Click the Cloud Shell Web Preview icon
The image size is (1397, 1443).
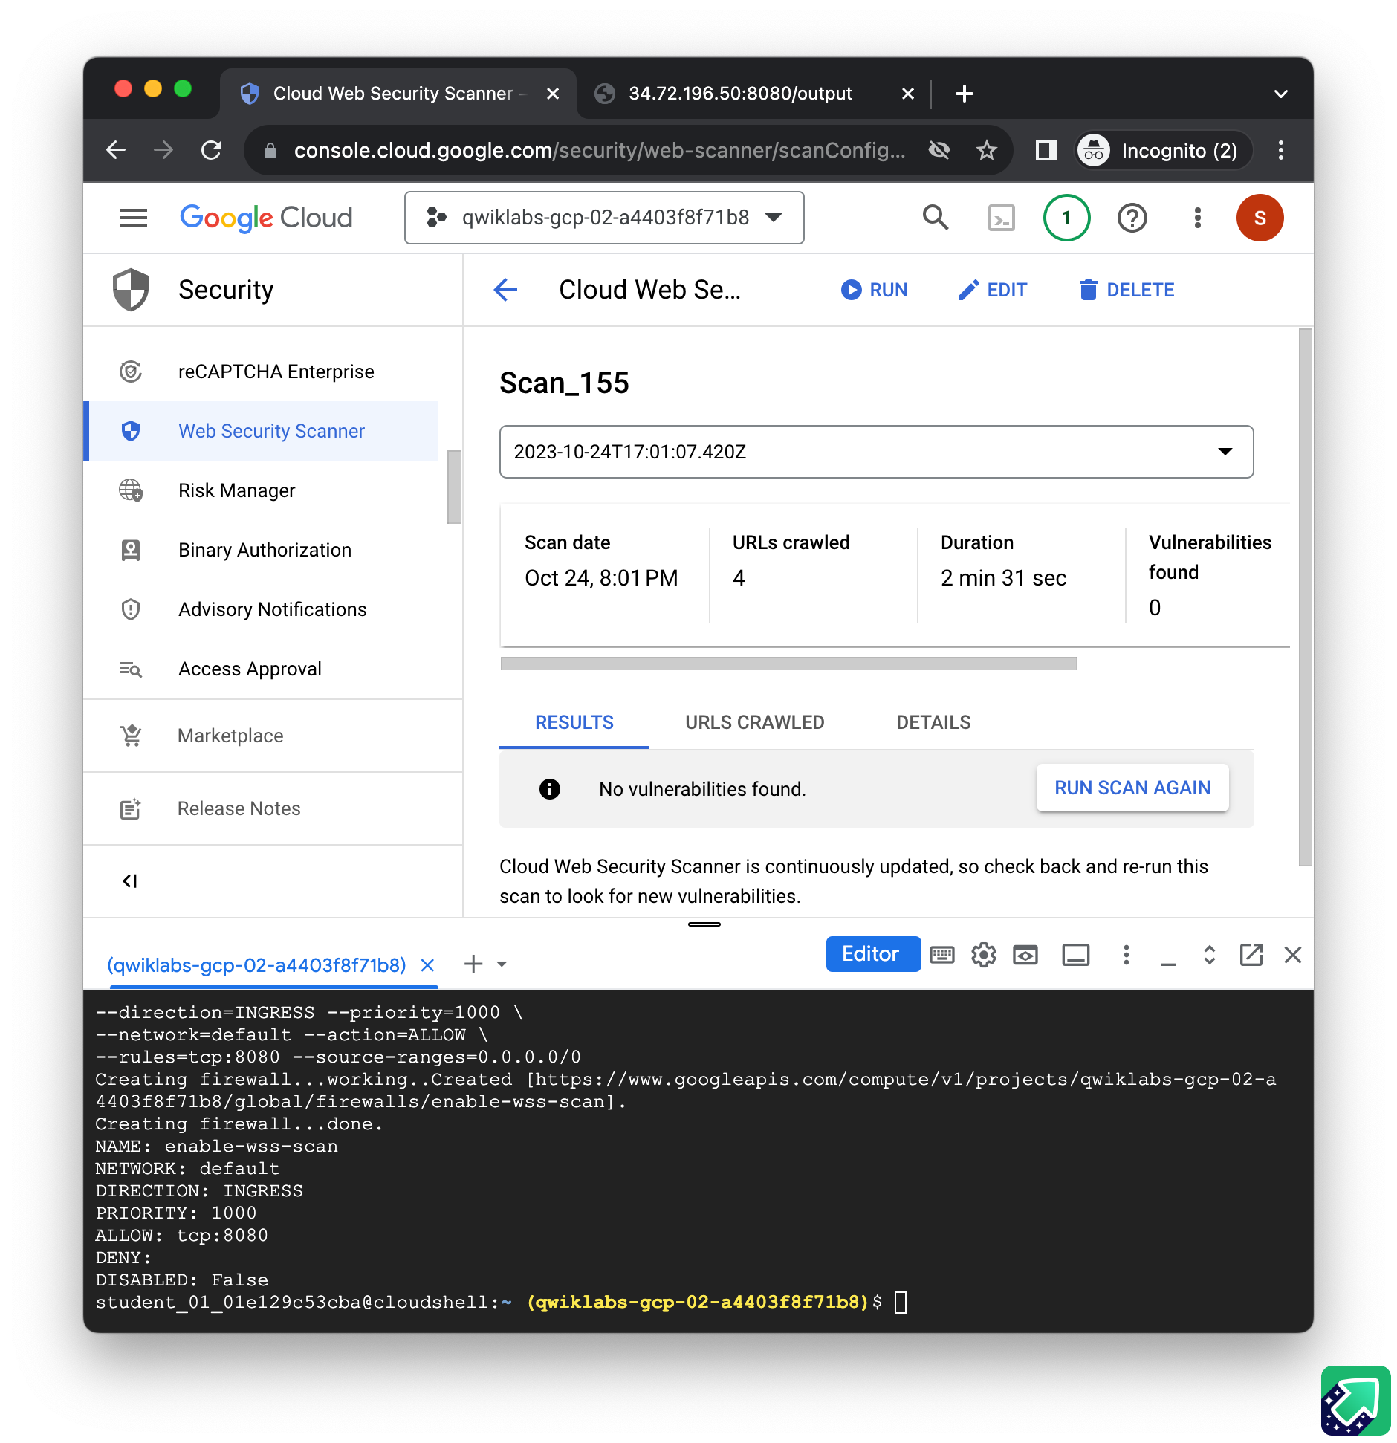coord(1025,955)
